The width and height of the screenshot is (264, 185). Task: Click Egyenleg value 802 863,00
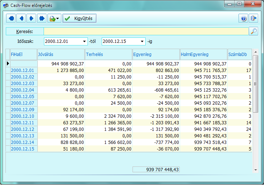[167, 70]
